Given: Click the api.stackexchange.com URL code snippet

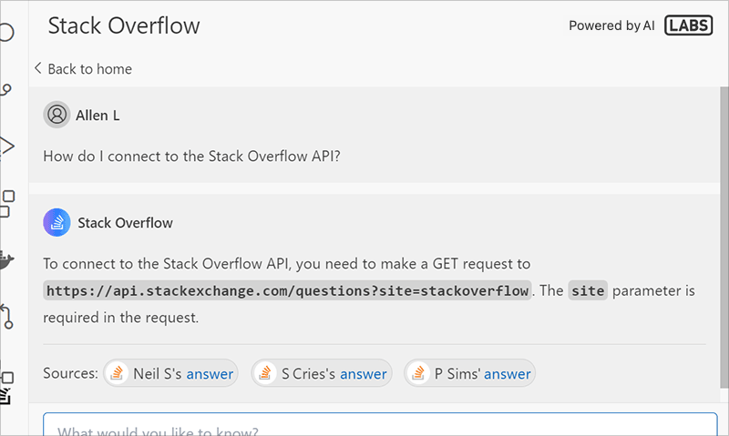Looking at the screenshot, I should pyautogui.click(x=287, y=291).
